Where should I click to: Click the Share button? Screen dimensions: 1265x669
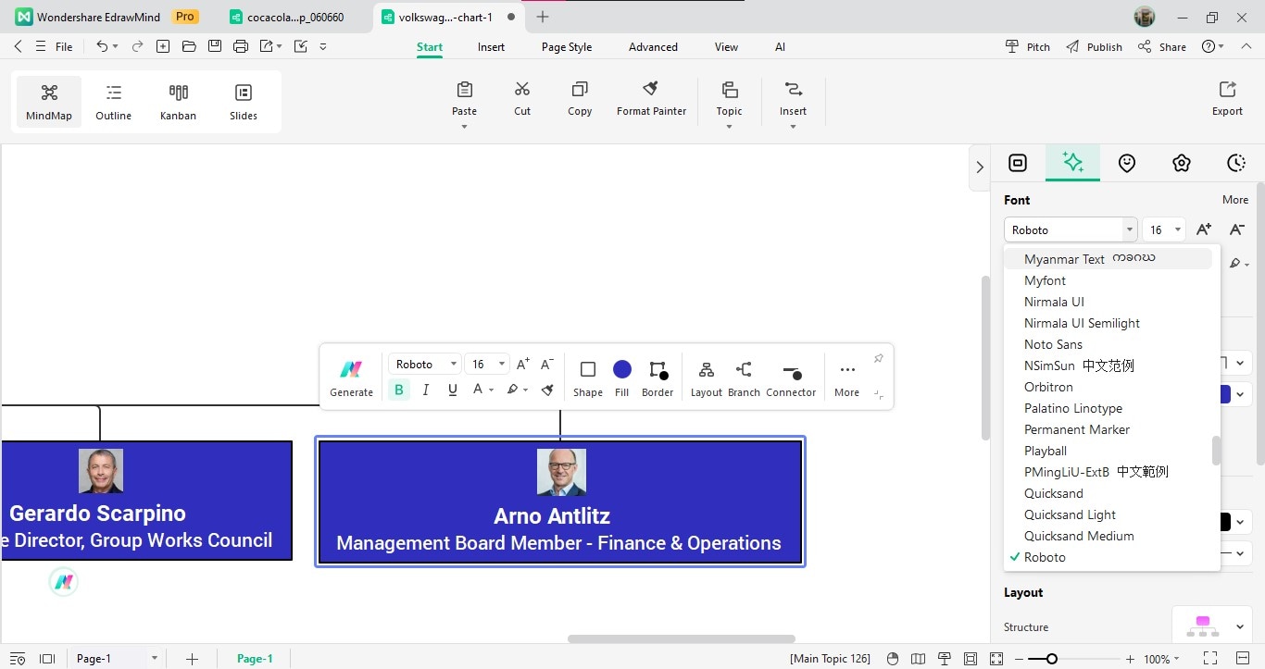[x=1162, y=47]
